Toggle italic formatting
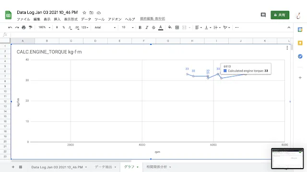The image size is (307, 172). (x=147, y=28)
